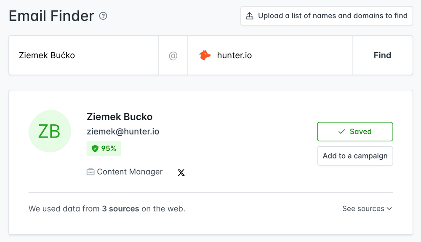Viewport: 421px width, 242px height.
Task: Click the briefcase icon beside Content Manager
Action: click(x=91, y=172)
